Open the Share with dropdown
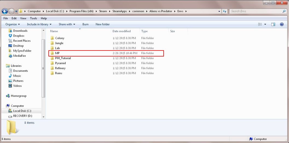This screenshot has height=143, width=289. pyautogui.click(x=67, y=24)
